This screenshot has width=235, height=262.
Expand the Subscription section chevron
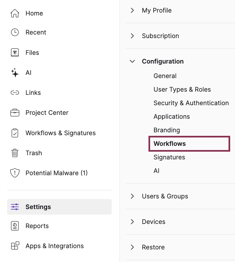click(x=132, y=36)
